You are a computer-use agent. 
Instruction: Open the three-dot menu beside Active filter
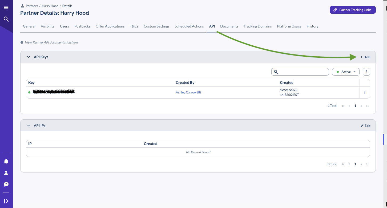pyautogui.click(x=366, y=72)
